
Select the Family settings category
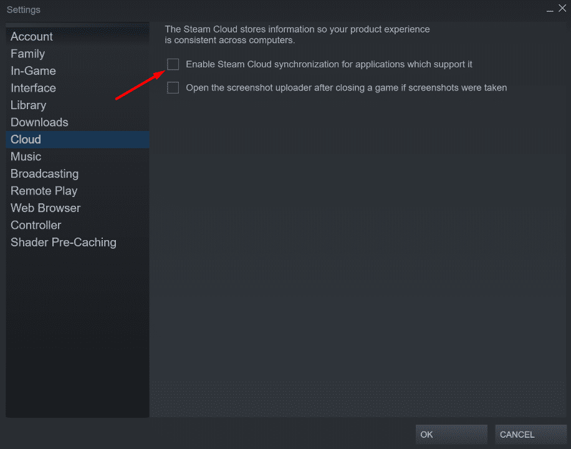[27, 54]
